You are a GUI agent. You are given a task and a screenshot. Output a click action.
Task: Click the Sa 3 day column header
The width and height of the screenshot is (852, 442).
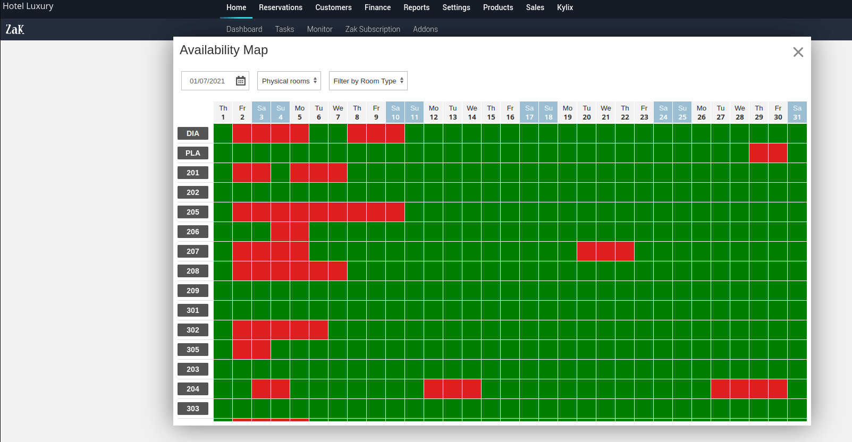click(x=261, y=112)
